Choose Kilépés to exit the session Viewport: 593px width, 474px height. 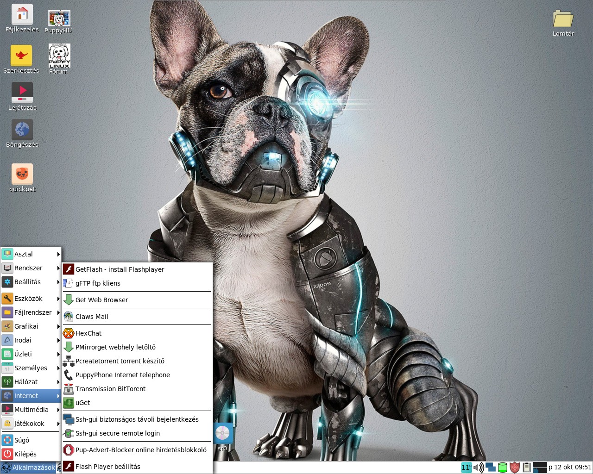[31, 454]
